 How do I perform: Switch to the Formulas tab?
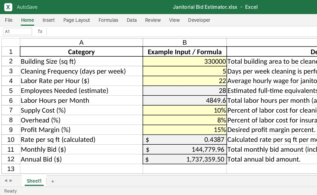tap(108, 20)
